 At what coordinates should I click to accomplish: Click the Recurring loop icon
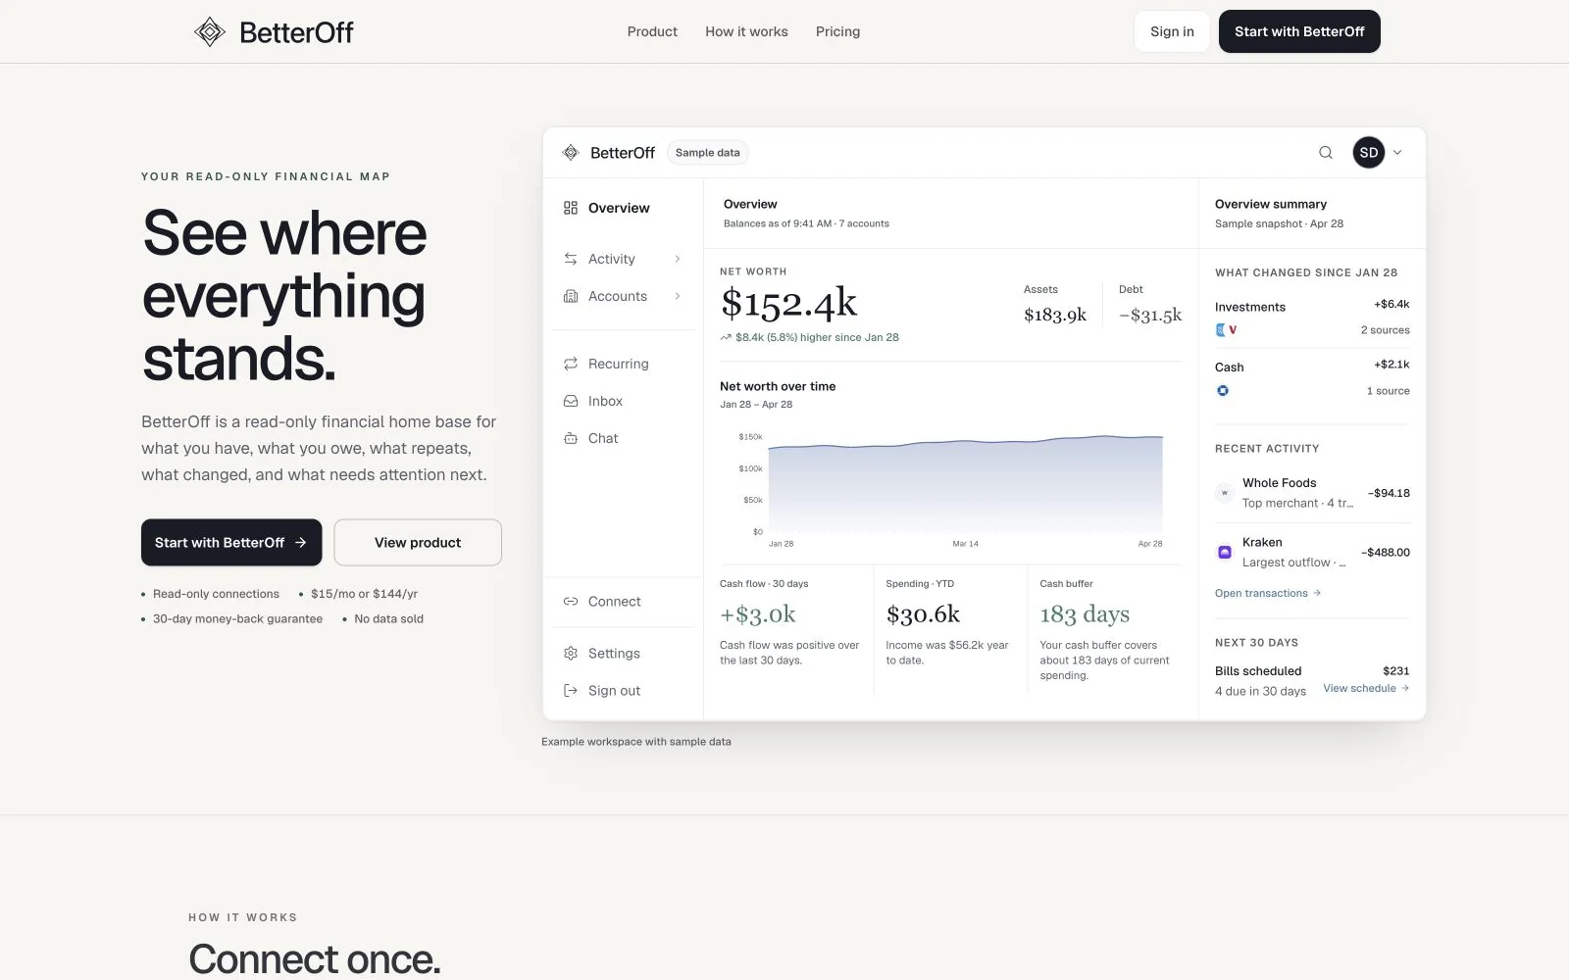coord(571,364)
